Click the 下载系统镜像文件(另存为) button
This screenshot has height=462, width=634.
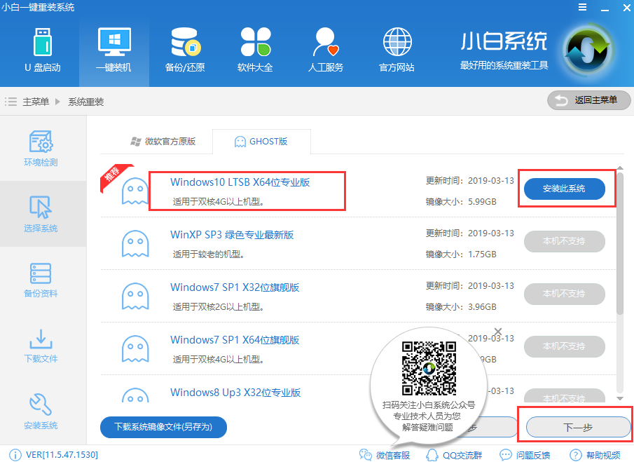[x=163, y=427]
